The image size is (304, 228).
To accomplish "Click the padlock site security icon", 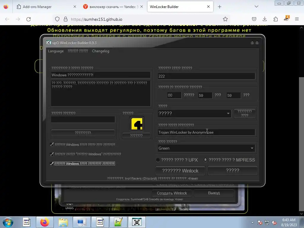I will point(66,19).
